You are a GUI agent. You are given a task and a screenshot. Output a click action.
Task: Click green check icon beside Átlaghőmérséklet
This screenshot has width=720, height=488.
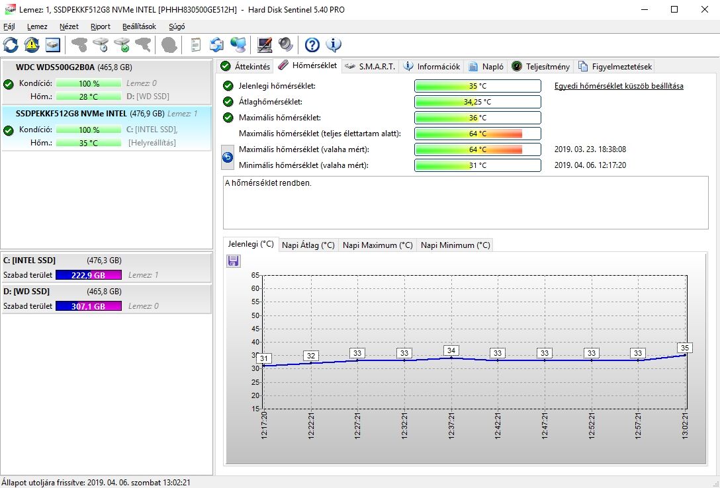click(228, 102)
